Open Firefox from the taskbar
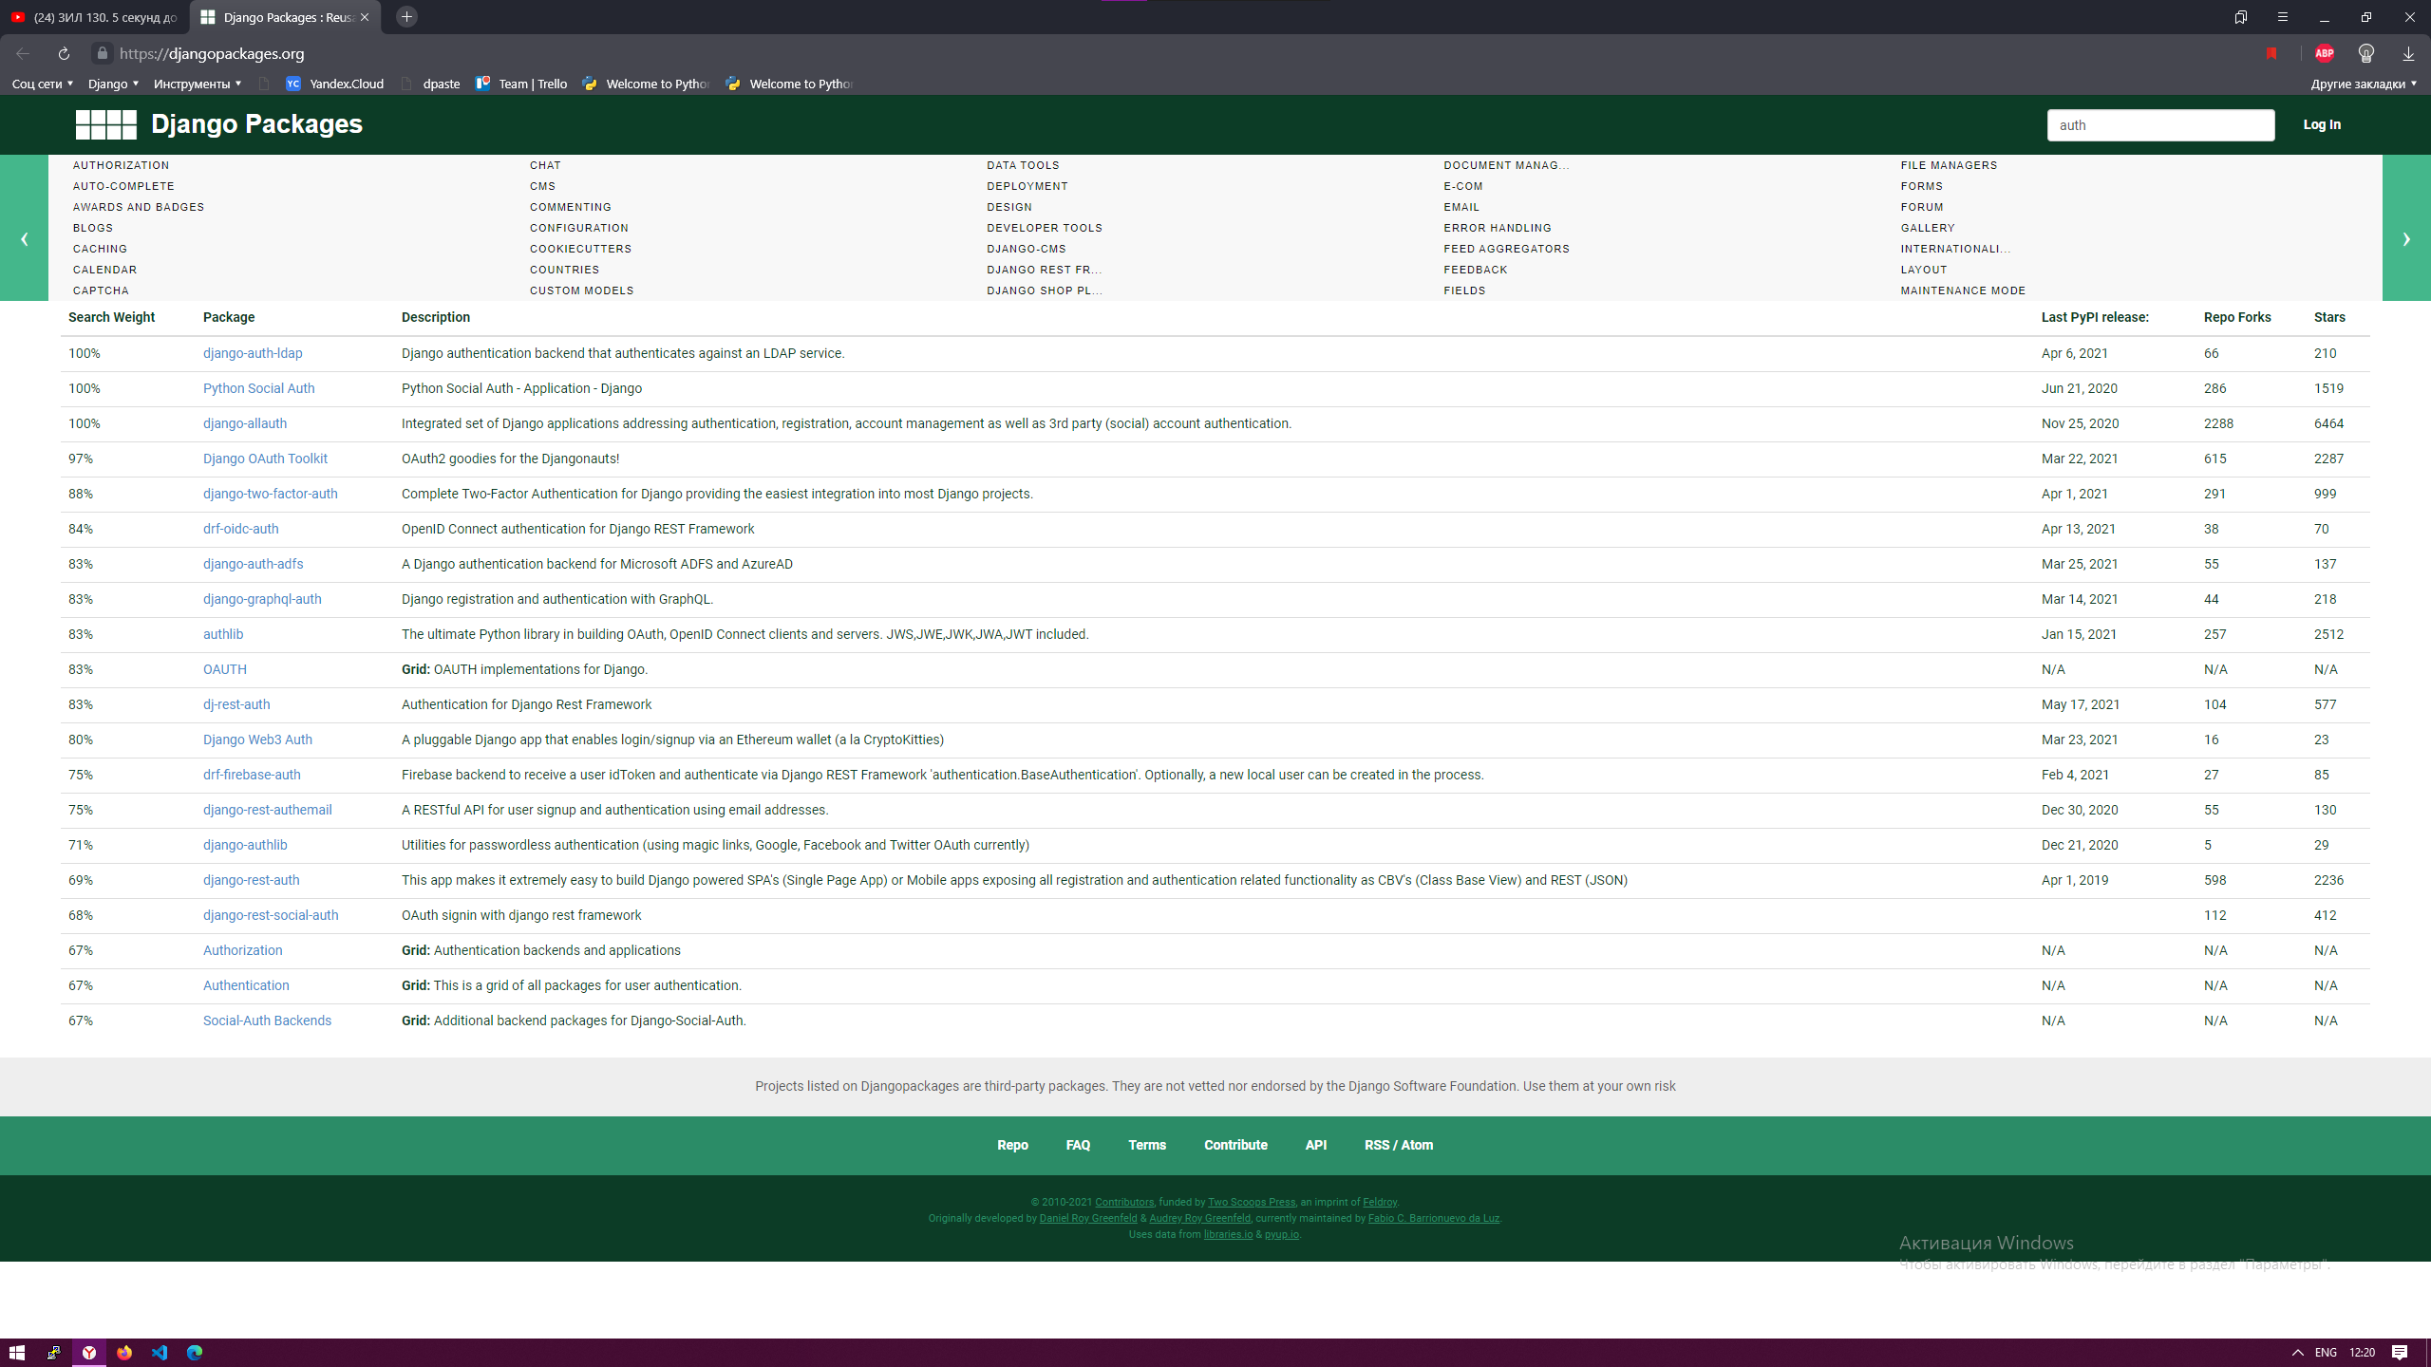Image resolution: width=2431 pixels, height=1367 pixels. [x=124, y=1352]
